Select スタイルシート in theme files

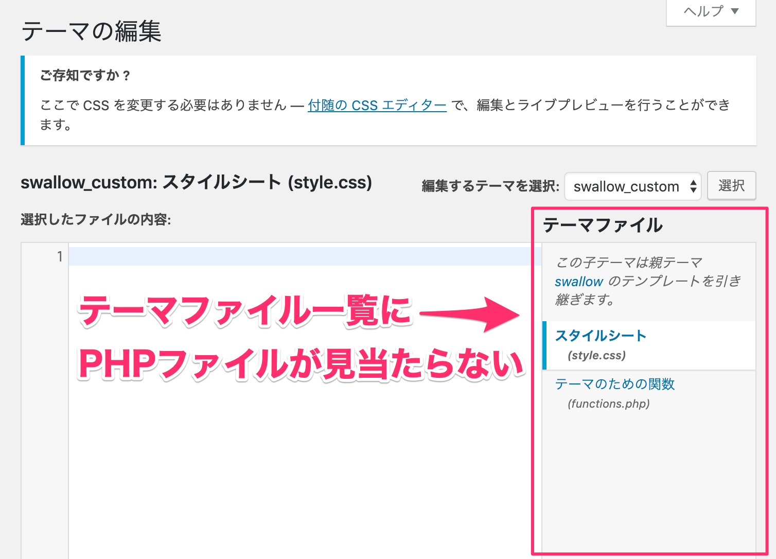[x=600, y=336]
